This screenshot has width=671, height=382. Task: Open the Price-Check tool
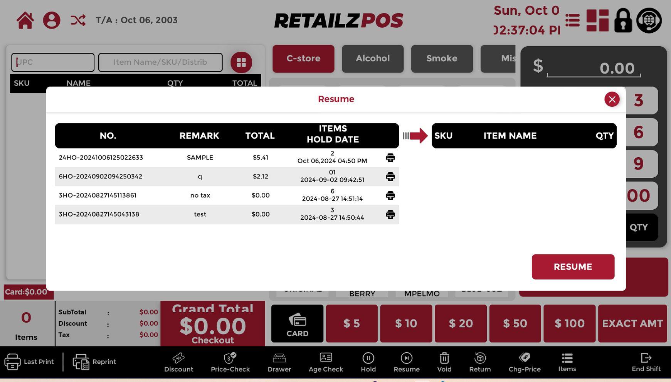230,362
